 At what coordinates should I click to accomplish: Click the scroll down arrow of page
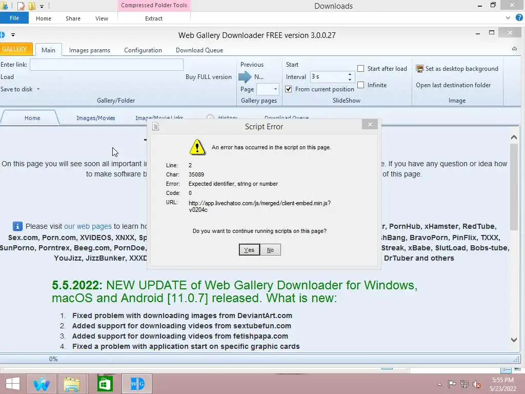click(x=514, y=340)
